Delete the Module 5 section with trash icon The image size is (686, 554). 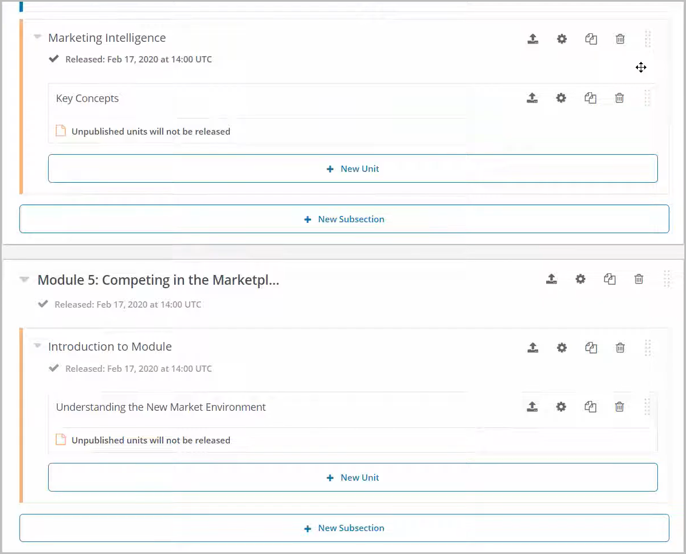coord(639,279)
